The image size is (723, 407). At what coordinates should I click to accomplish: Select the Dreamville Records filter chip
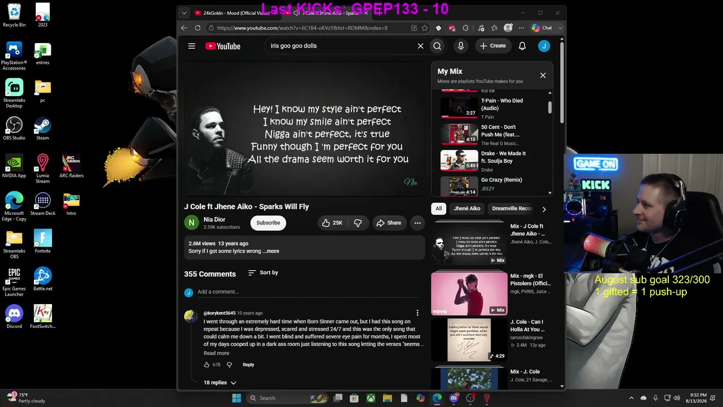(x=512, y=209)
